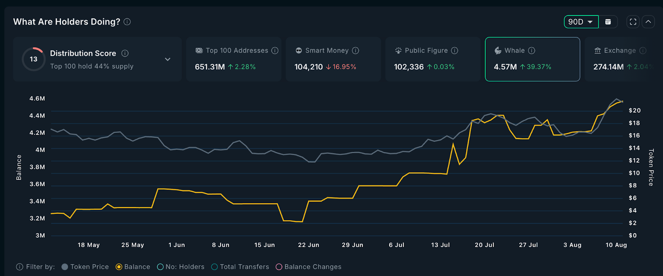Show info for Smart Money

pyautogui.click(x=356, y=50)
